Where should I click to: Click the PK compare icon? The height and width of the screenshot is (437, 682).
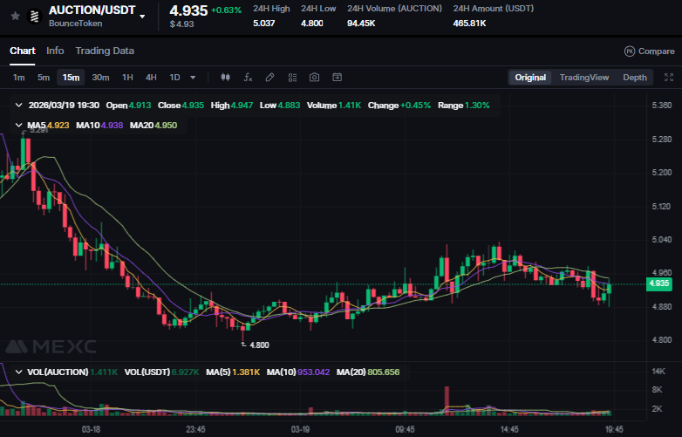point(630,51)
